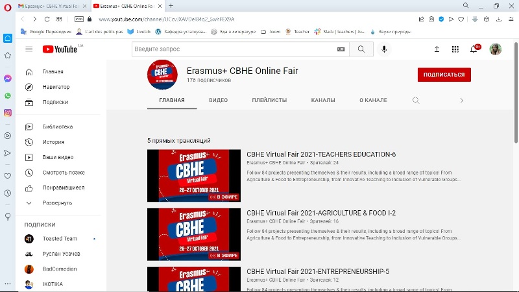Click the page vertical scrollbar
The image size is (519, 292).
(x=516, y=93)
